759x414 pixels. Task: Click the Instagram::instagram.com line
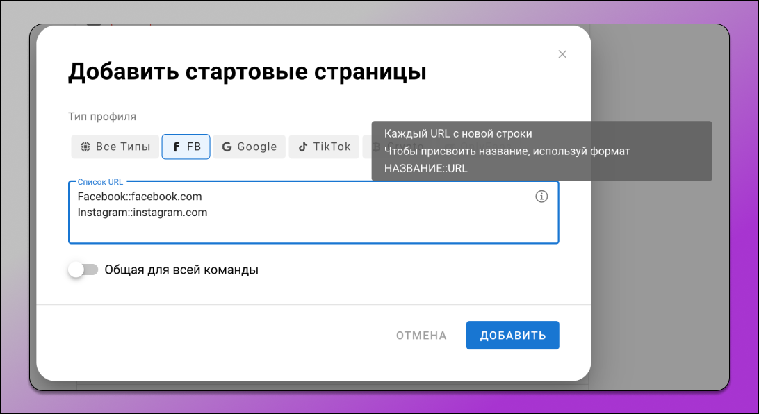coord(142,213)
